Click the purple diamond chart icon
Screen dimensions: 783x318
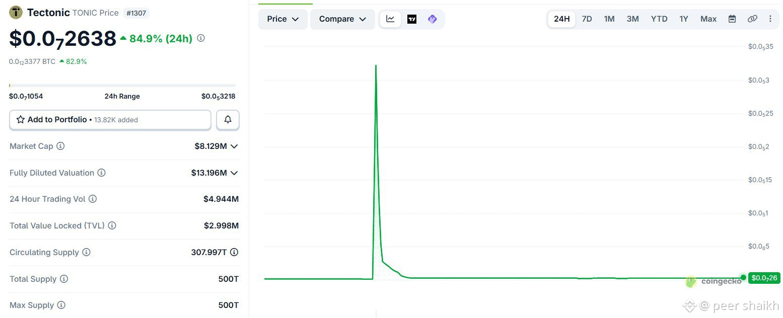[x=432, y=19]
